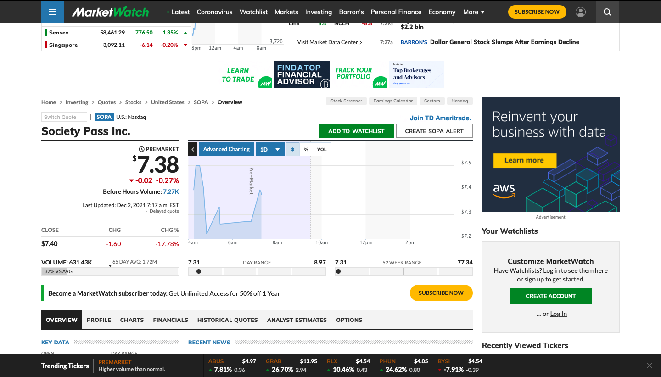Open BYSI trending ticker

point(460,366)
